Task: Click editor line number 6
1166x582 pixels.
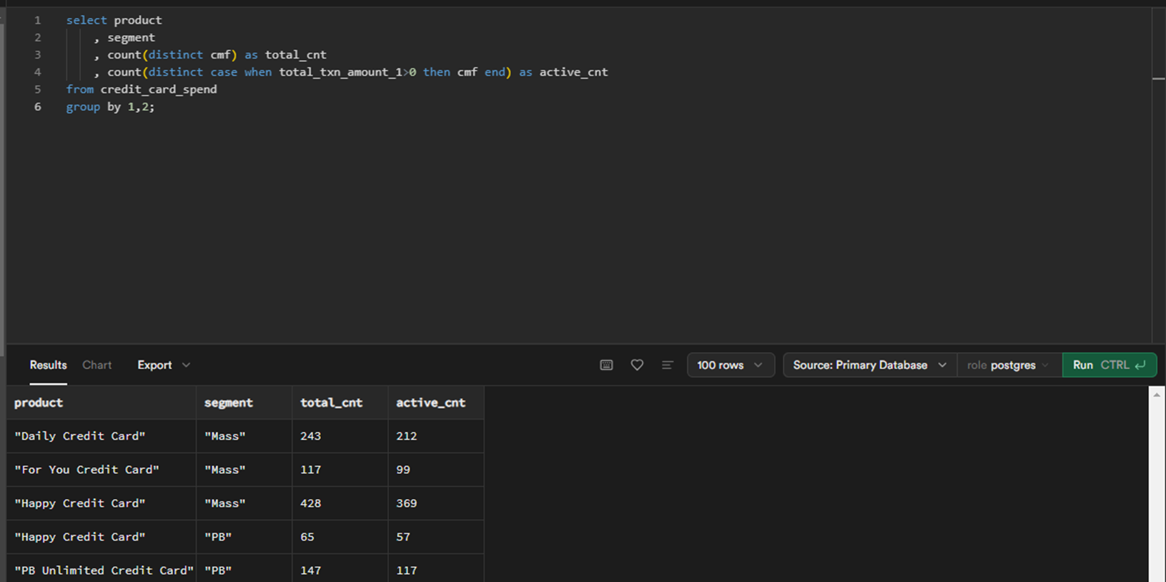Action: pos(37,107)
